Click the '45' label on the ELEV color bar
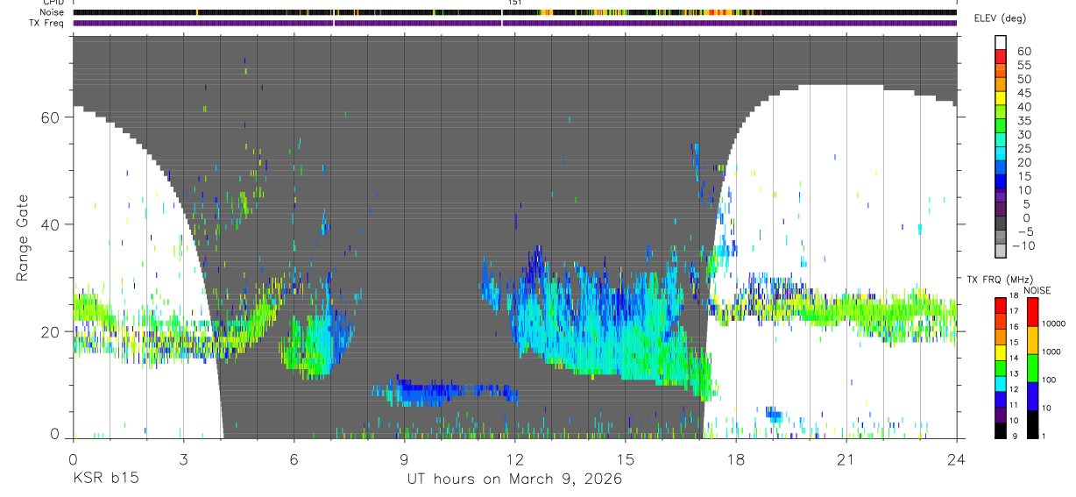The width and height of the screenshot is (1076, 497). (x=1023, y=94)
